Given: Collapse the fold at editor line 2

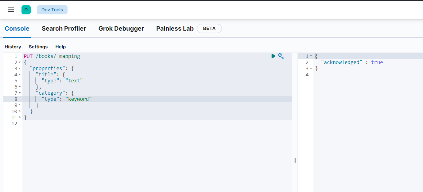Looking at the screenshot, I should (x=20, y=62).
